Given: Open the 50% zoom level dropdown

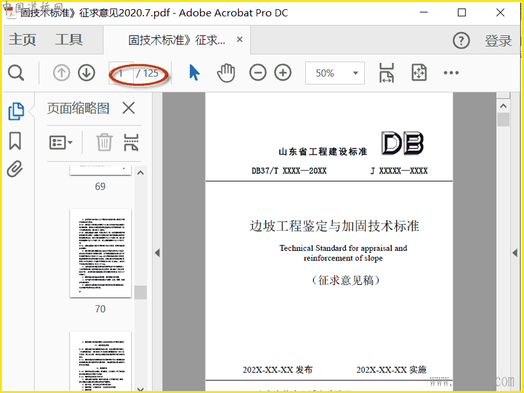Looking at the screenshot, I should click(x=335, y=73).
